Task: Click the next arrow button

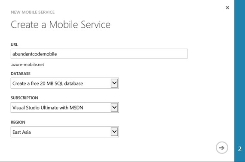Action: coord(222,148)
